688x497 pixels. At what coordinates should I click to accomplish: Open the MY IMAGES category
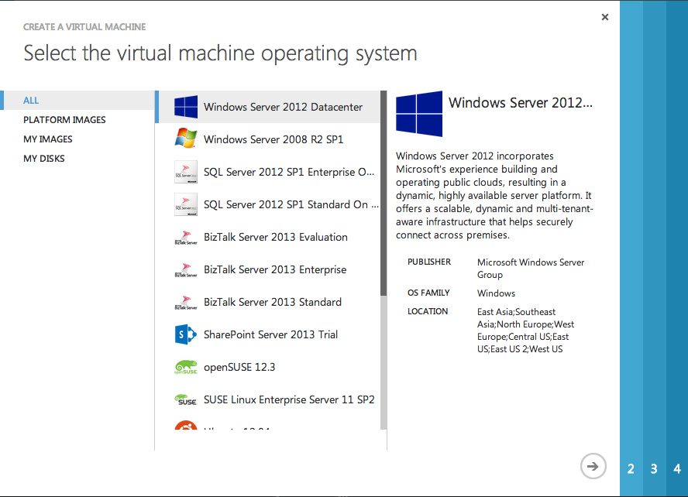point(48,139)
